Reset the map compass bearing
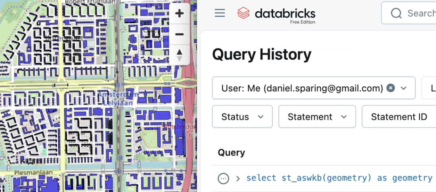 pyautogui.click(x=179, y=55)
